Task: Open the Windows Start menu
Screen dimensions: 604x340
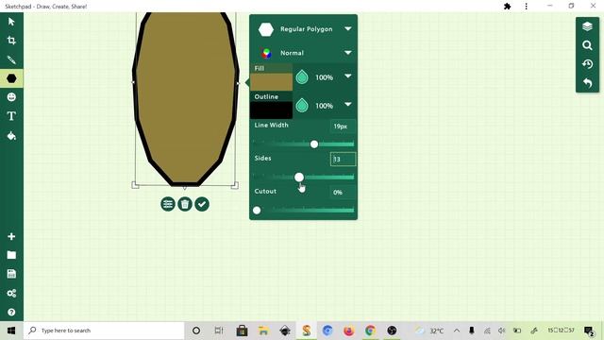Action: 11,331
